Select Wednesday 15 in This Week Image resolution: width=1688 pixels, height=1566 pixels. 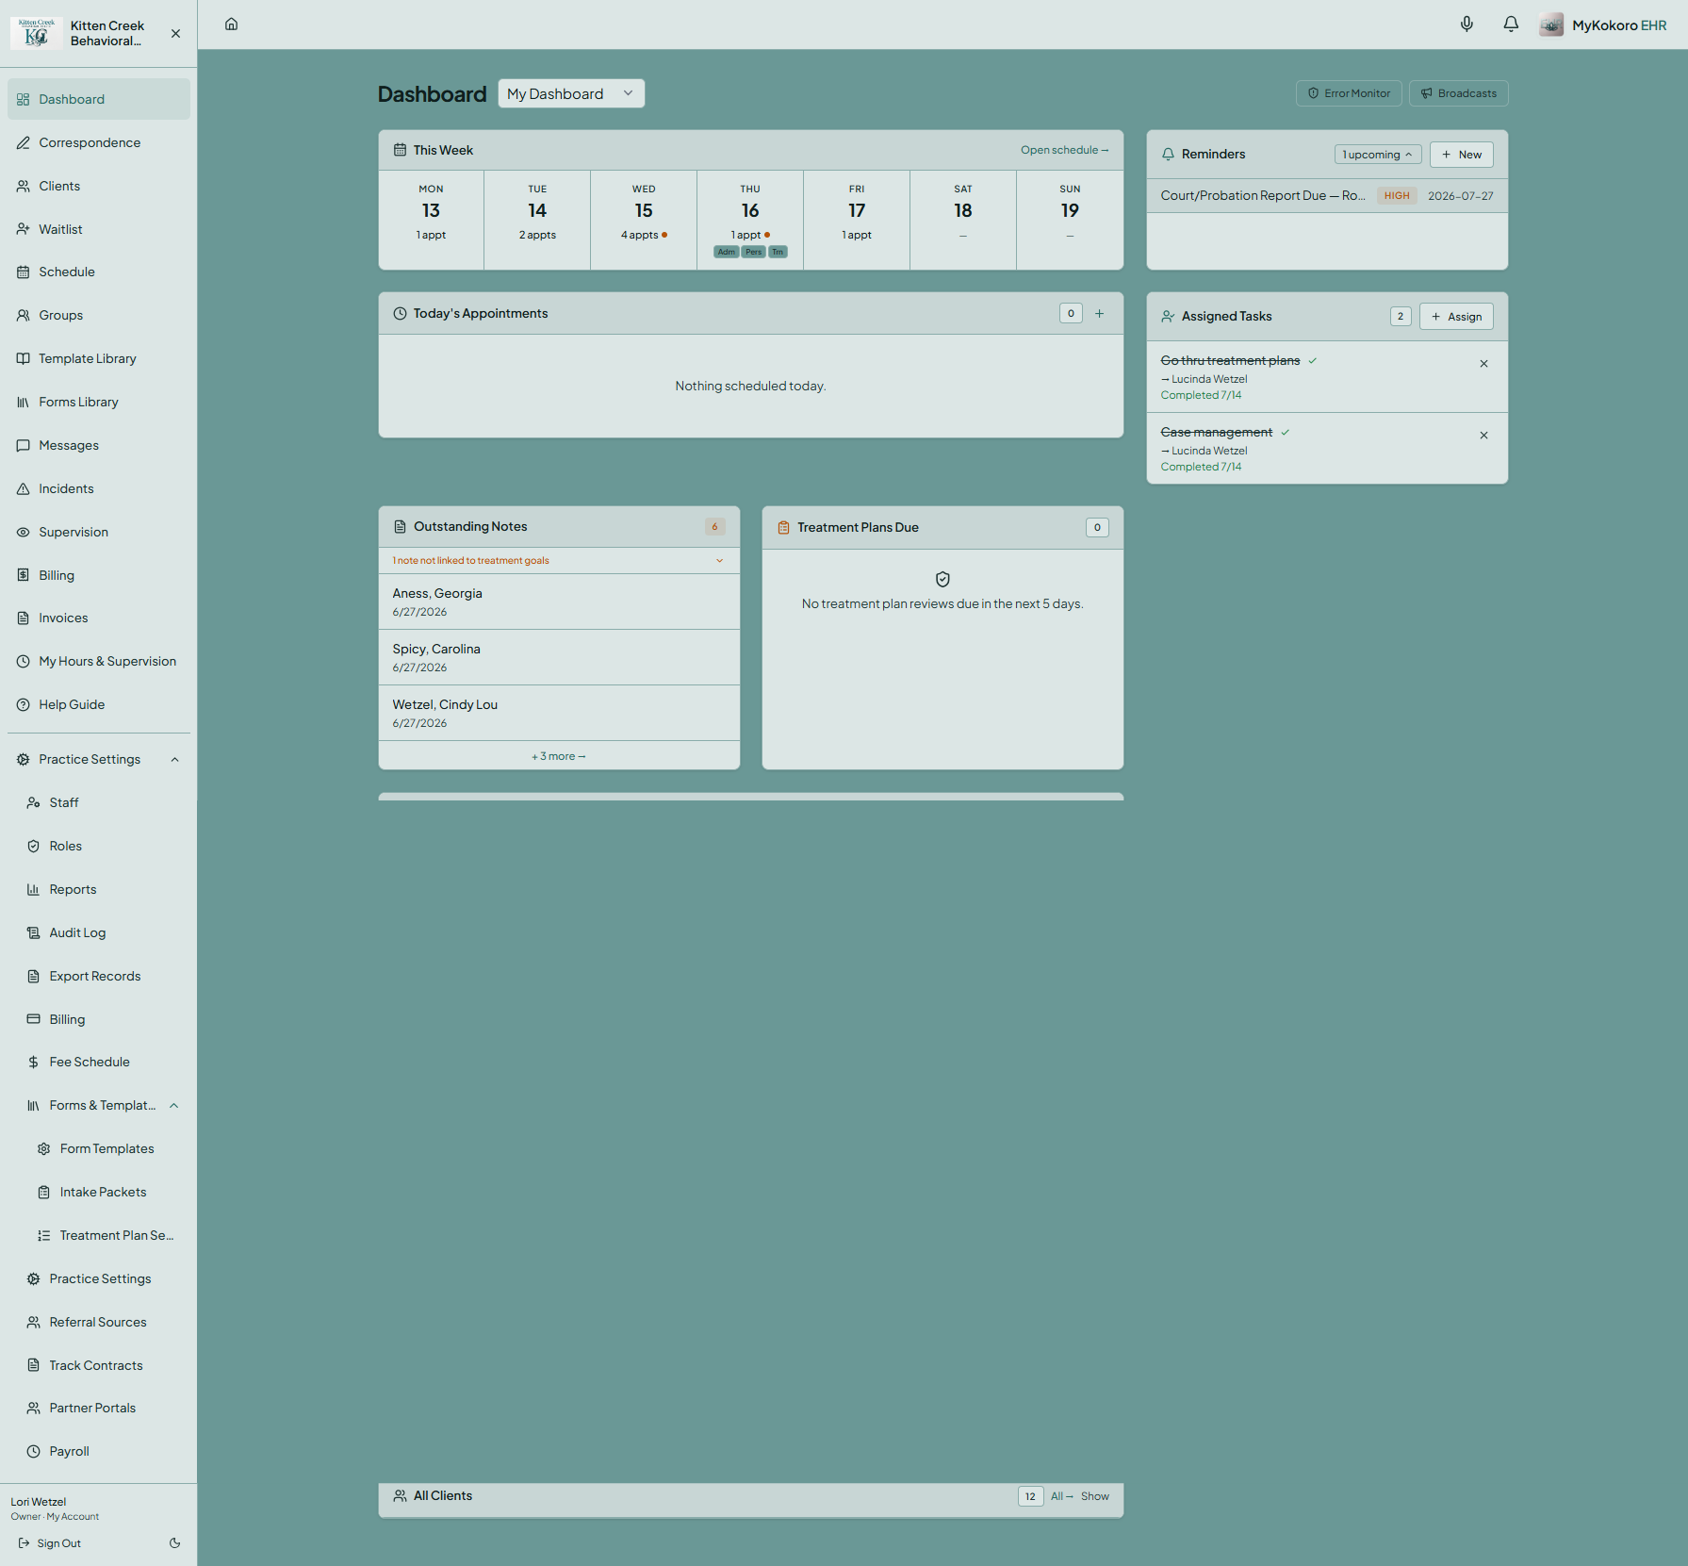pyautogui.click(x=644, y=220)
